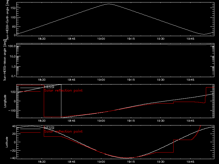The width and height of the screenshot is (219, 164).
Task: Click the Longitude axis title
Action: coord(5,101)
